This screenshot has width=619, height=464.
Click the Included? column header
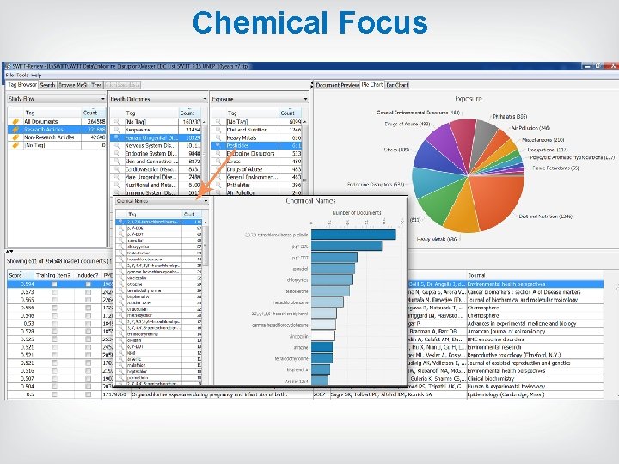tap(87, 275)
